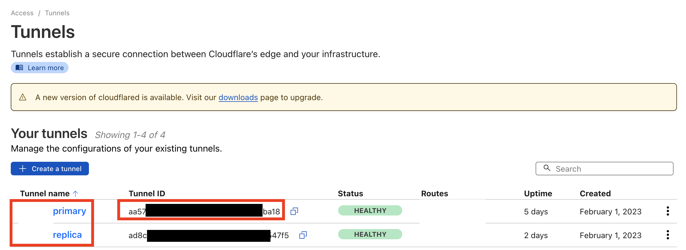Image resolution: width=686 pixels, height=250 pixels.
Task: Click the Create a tunnel button
Action: [50, 169]
